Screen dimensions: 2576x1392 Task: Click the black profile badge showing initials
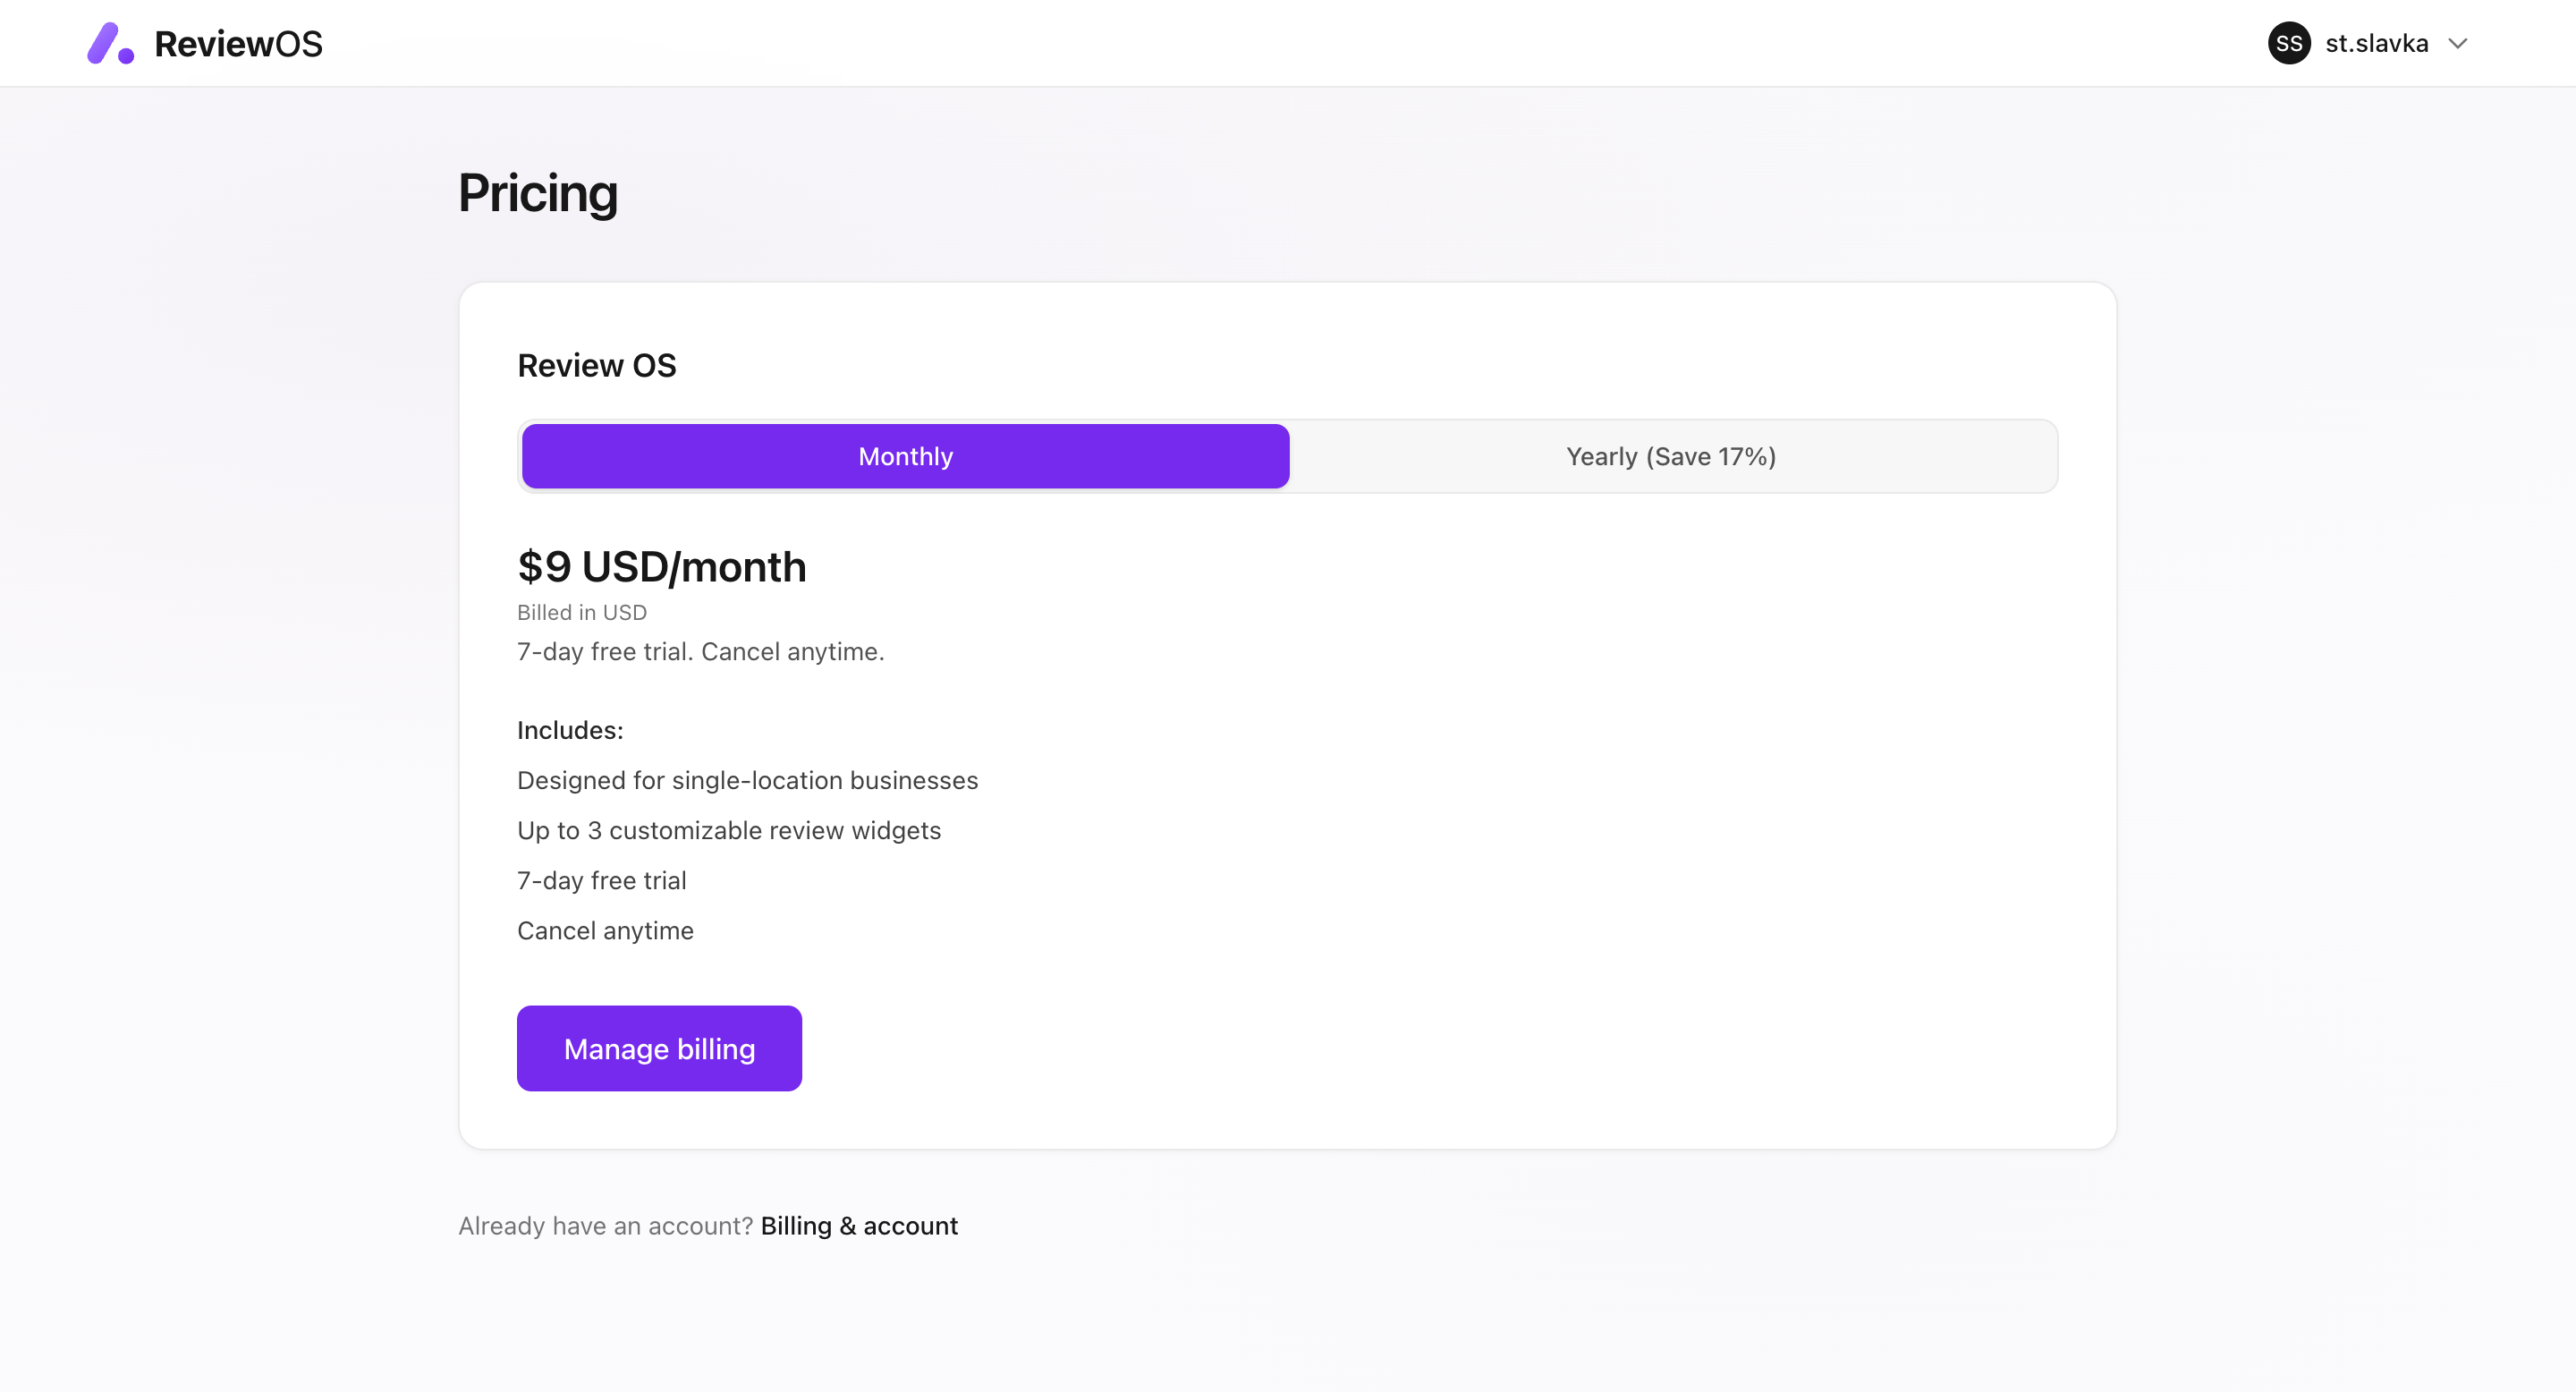pos(2290,43)
